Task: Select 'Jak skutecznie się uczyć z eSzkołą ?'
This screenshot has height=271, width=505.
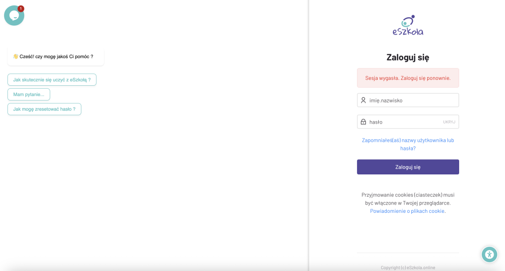Action: coord(52,79)
